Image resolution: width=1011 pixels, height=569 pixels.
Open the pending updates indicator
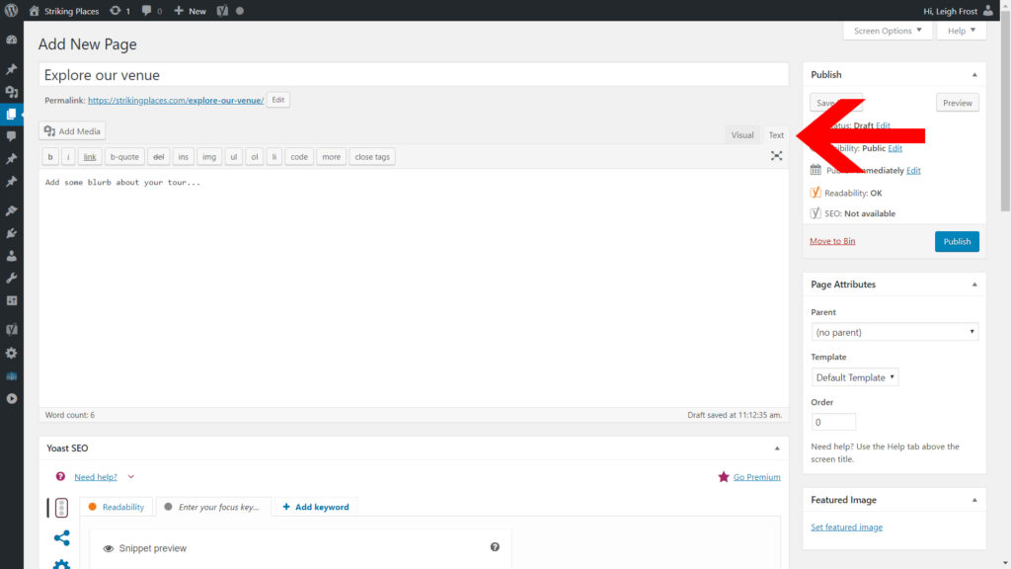[119, 11]
